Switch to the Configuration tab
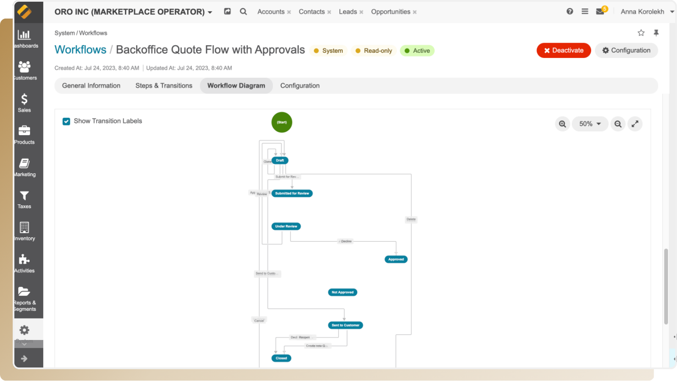This screenshot has width=677, height=381. coord(300,86)
